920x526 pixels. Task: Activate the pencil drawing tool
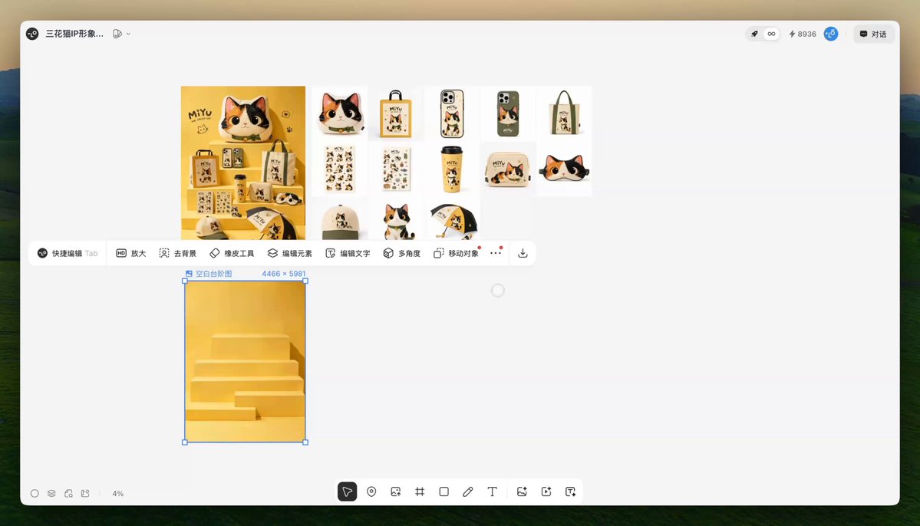pos(467,491)
